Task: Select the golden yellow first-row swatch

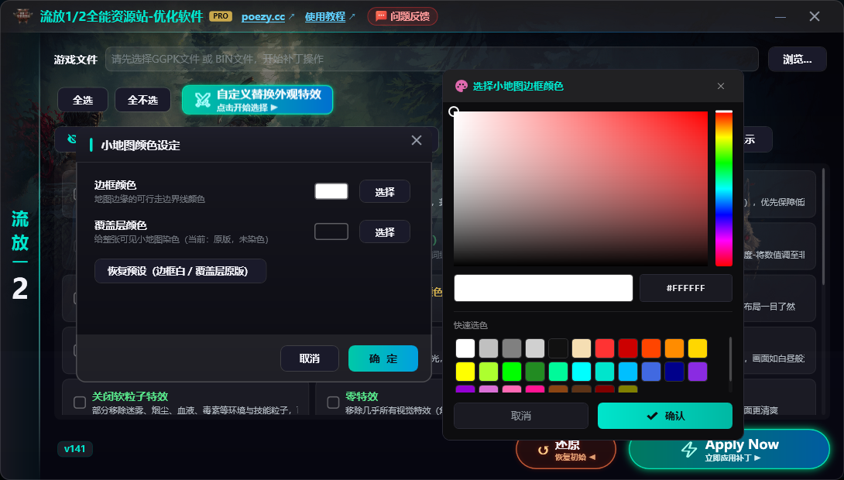Action: point(698,348)
